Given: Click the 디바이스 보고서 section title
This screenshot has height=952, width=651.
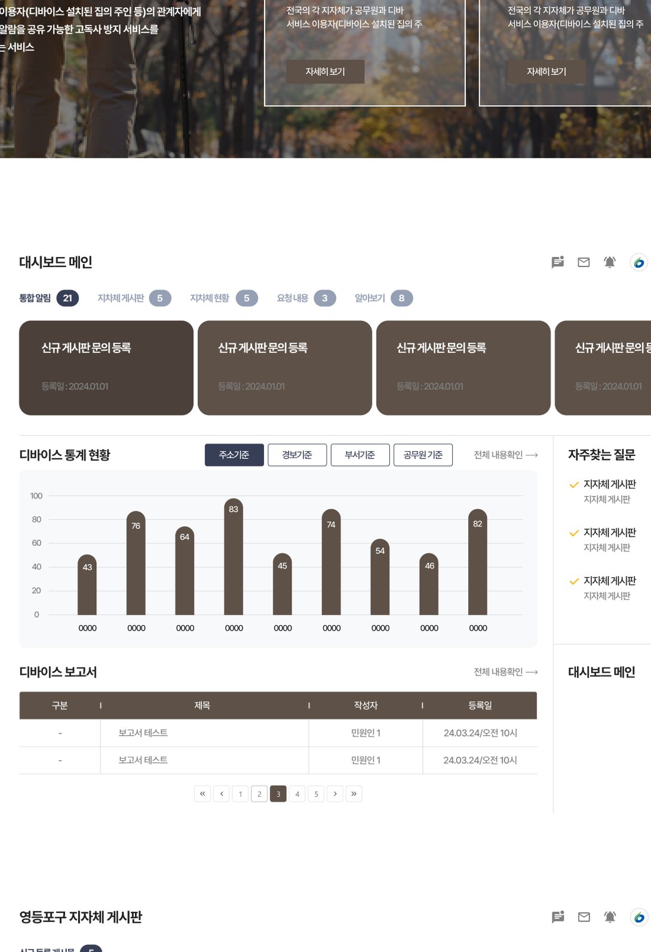Looking at the screenshot, I should [x=58, y=672].
